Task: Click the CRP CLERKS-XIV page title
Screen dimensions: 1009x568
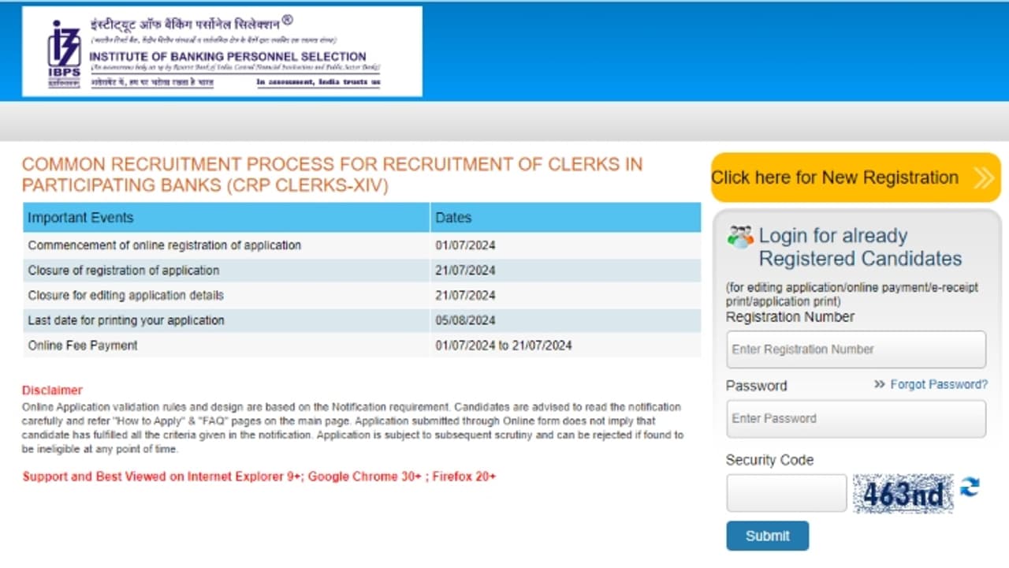Action: tap(331, 175)
